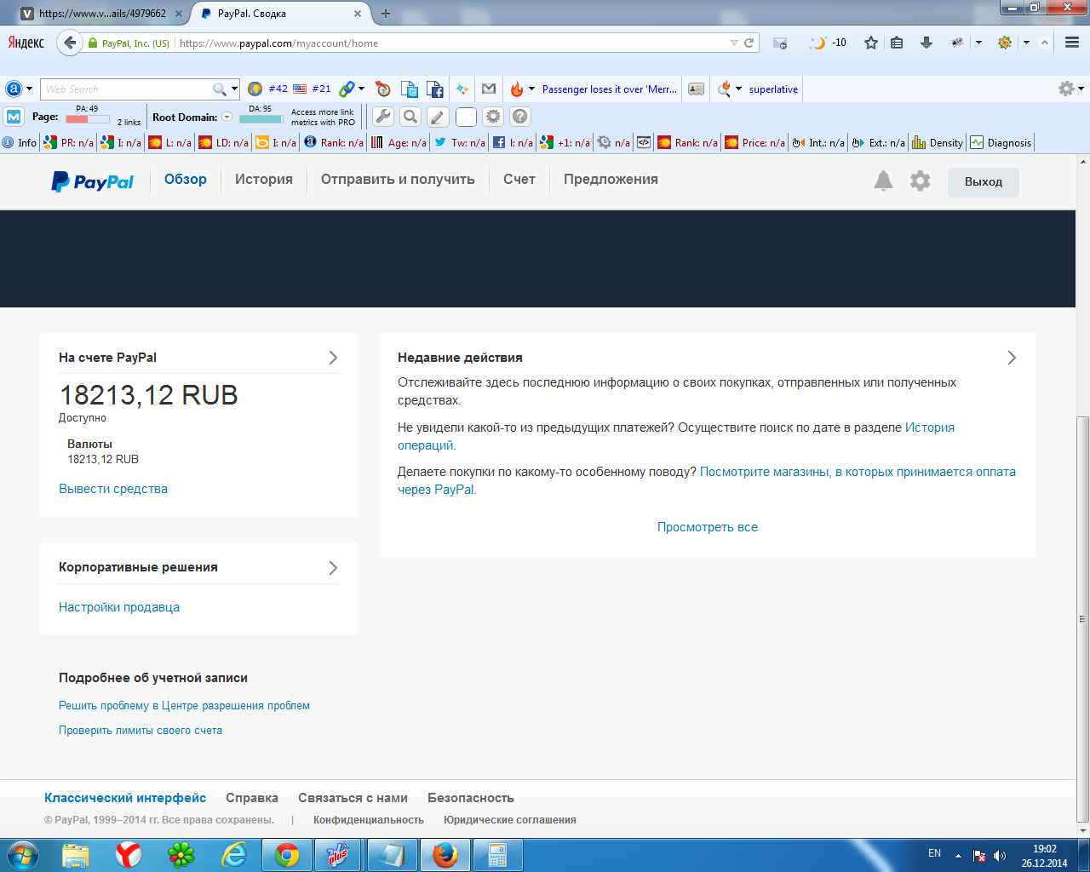Go to Отправить и получить section

click(x=398, y=180)
